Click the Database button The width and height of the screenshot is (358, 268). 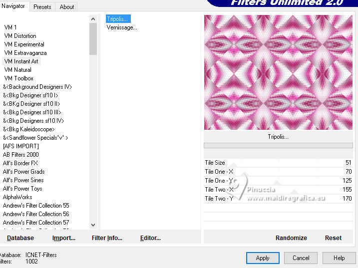click(20, 238)
